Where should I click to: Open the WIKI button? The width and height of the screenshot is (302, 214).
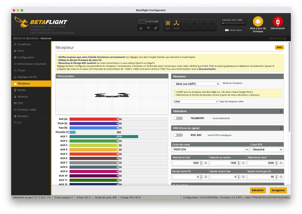tap(279, 47)
